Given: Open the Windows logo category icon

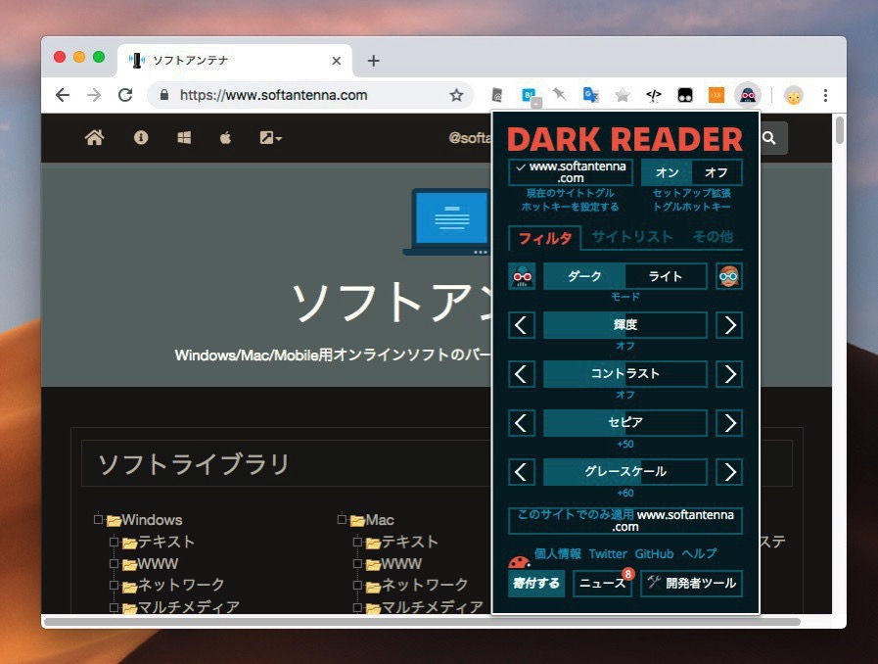Looking at the screenshot, I should point(184,138).
